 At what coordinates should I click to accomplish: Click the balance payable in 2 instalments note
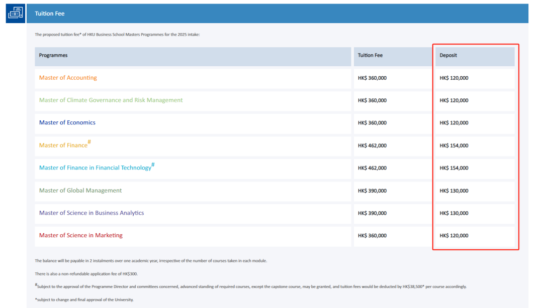click(x=151, y=261)
